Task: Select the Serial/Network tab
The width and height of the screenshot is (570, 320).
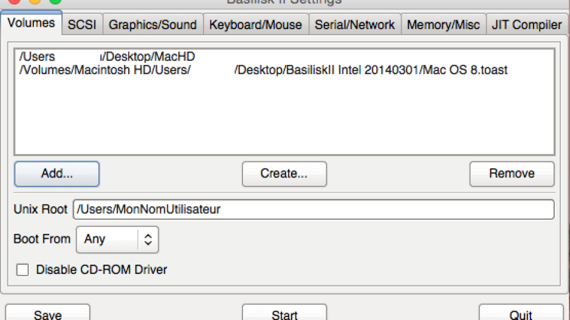Action: [x=354, y=25]
